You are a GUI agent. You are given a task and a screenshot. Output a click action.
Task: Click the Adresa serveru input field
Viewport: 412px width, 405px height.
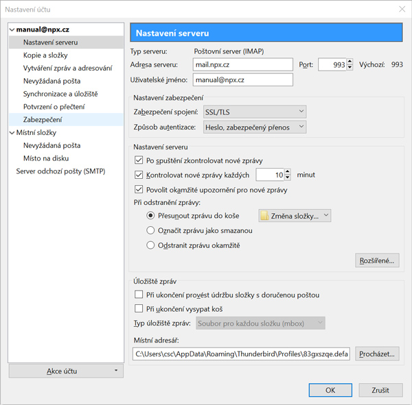[x=242, y=65]
